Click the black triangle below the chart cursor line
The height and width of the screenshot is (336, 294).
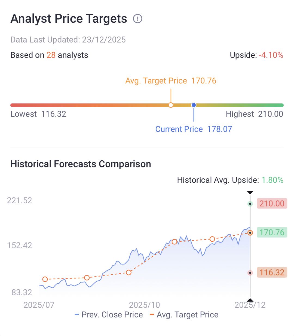[250, 300]
